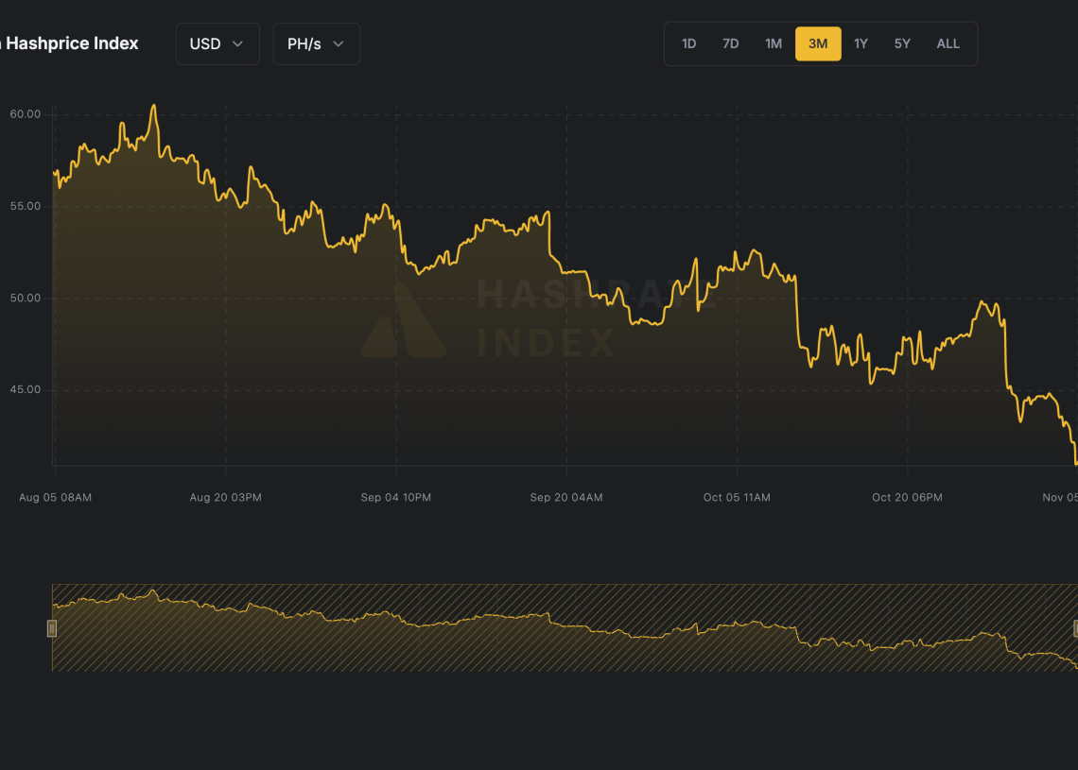
Task: Select the 1D time range
Action: tap(688, 43)
